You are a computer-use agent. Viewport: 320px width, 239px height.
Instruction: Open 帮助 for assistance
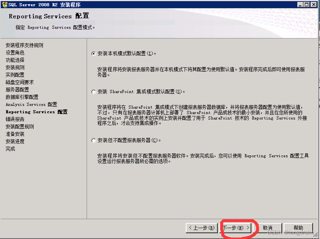coord(299,228)
